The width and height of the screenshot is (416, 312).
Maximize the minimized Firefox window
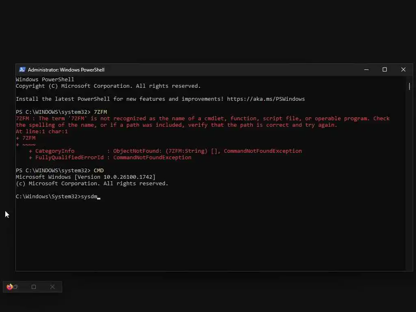click(x=34, y=287)
